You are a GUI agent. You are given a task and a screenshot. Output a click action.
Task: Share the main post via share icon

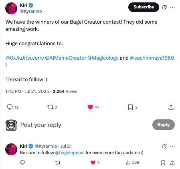pyautogui.click(x=171, y=107)
